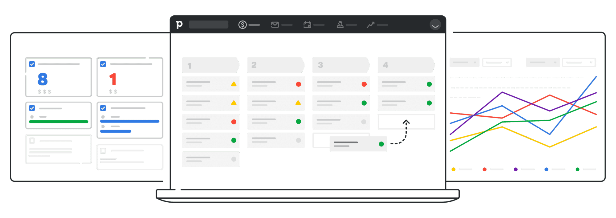
Task: Click the user avatar smiley icon
Action: point(435,25)
